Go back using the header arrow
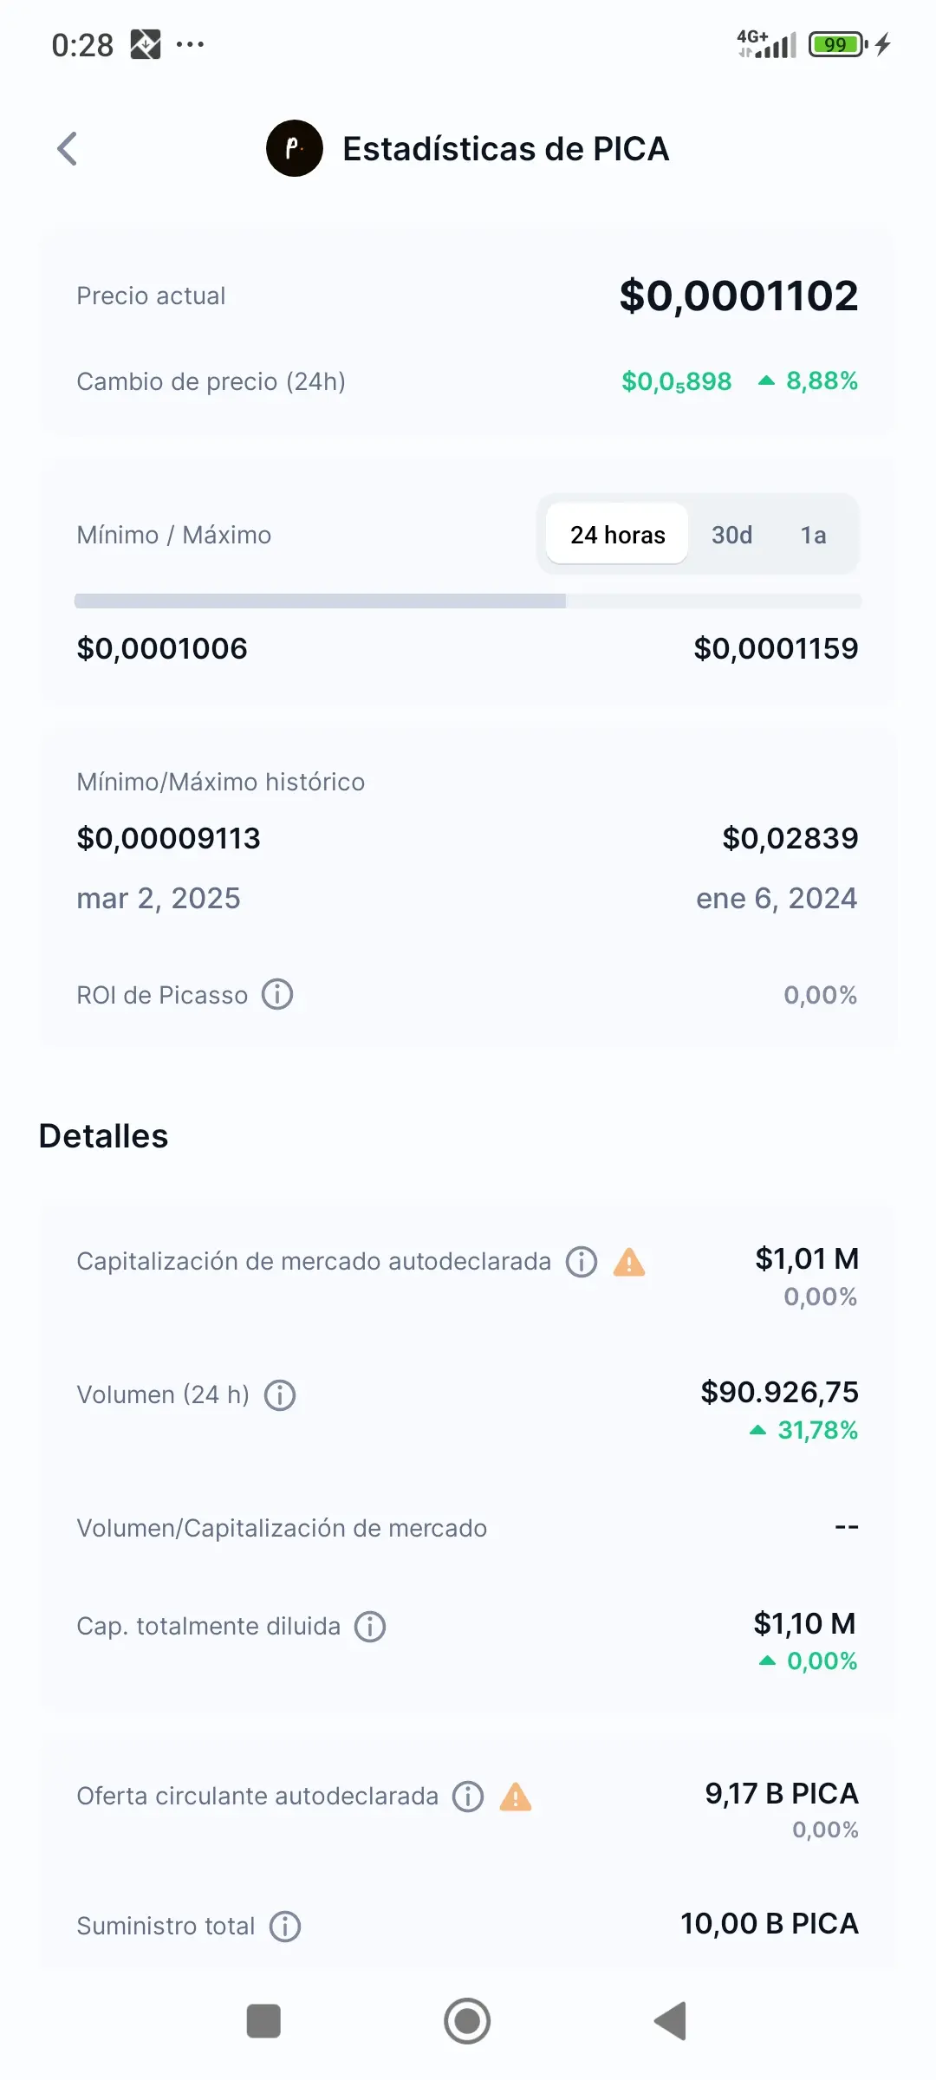The image size is (936, 2080). tap(68, 148)
